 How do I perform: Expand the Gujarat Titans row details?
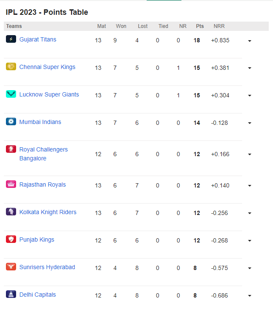click(x=250, y=41)
